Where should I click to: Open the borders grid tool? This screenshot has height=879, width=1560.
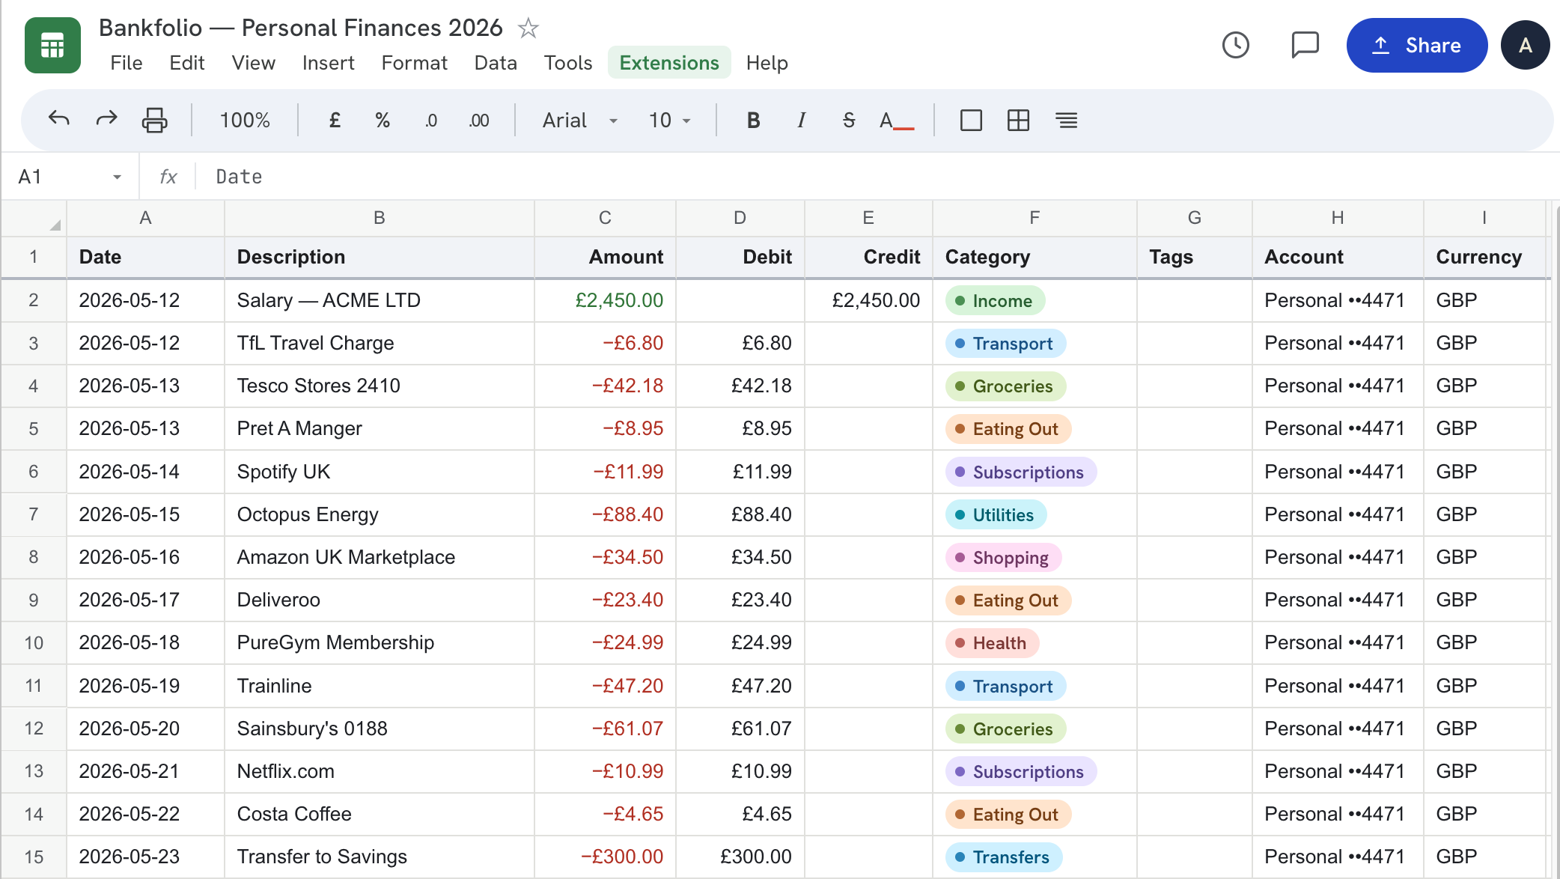point(1019,120)
